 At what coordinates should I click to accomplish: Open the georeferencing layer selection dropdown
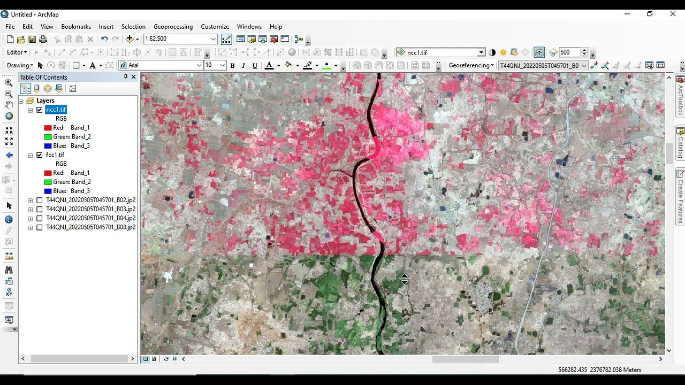584,66
